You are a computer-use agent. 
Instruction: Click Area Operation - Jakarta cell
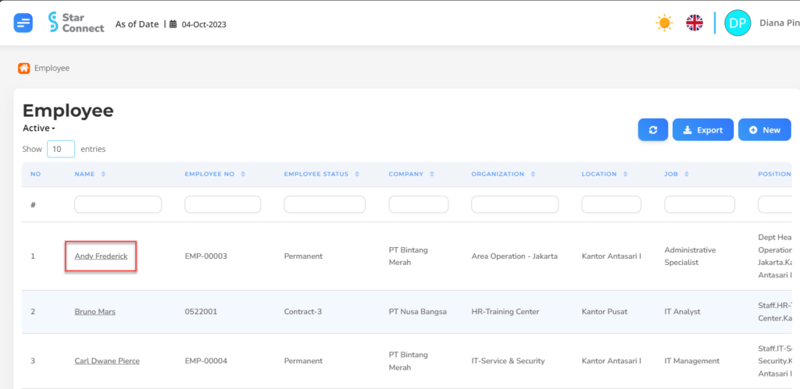[x=514, y=256]
